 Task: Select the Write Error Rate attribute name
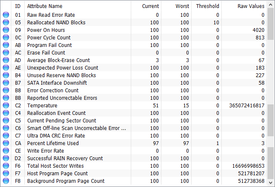[45, 151]
